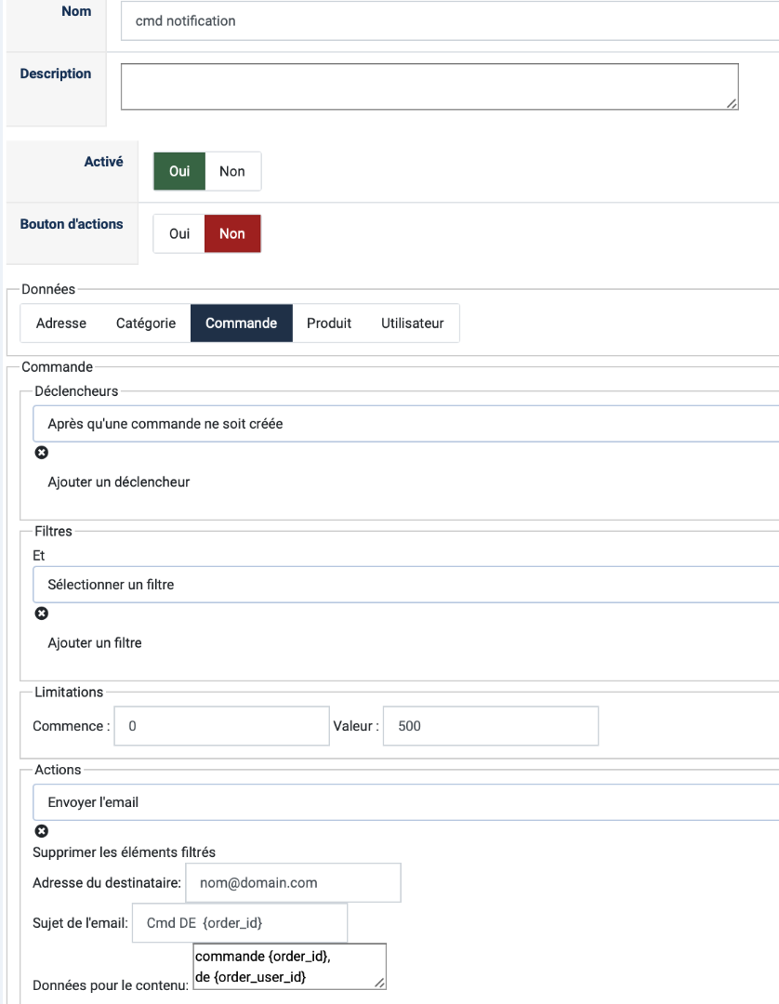Switch to the Utilisateur data tab
The width and height of the screenshot is (779, 1004).
tap(413, 324)
